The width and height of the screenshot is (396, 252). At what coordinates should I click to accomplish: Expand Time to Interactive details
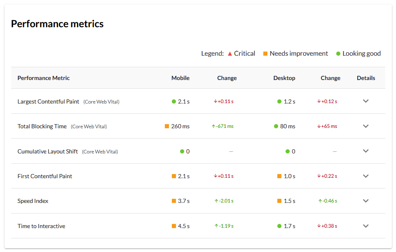point(366,226)
